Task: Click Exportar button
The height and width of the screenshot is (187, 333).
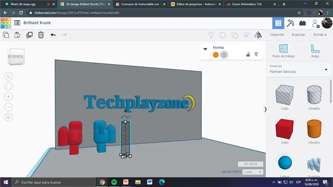Action: (298, 35)
